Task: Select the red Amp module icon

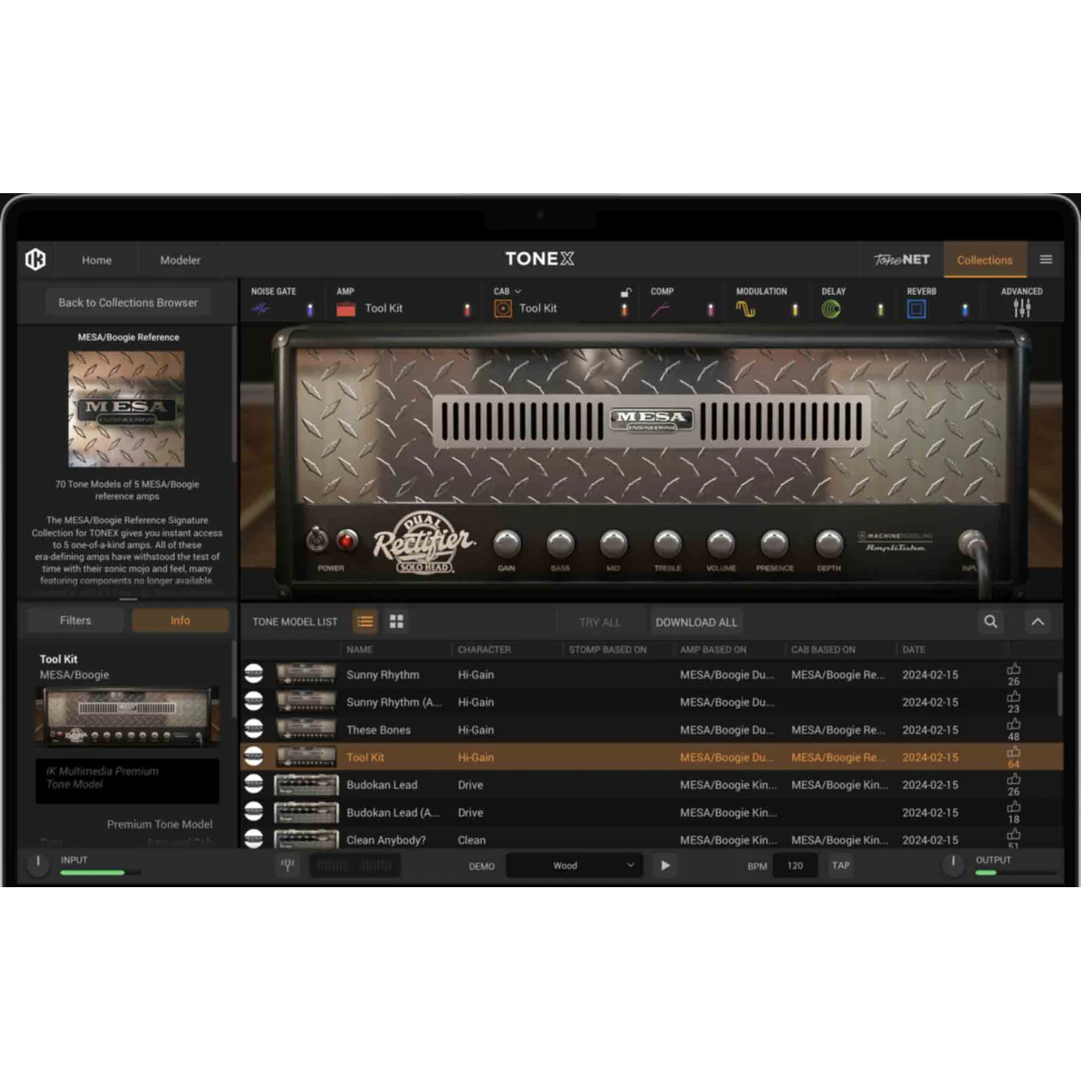Action: click(346, 309)
